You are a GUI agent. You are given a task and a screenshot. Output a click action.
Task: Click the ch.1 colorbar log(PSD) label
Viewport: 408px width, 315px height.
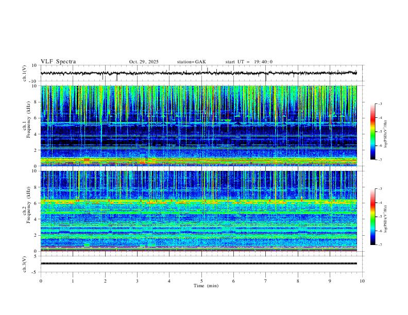coord(386,134)
